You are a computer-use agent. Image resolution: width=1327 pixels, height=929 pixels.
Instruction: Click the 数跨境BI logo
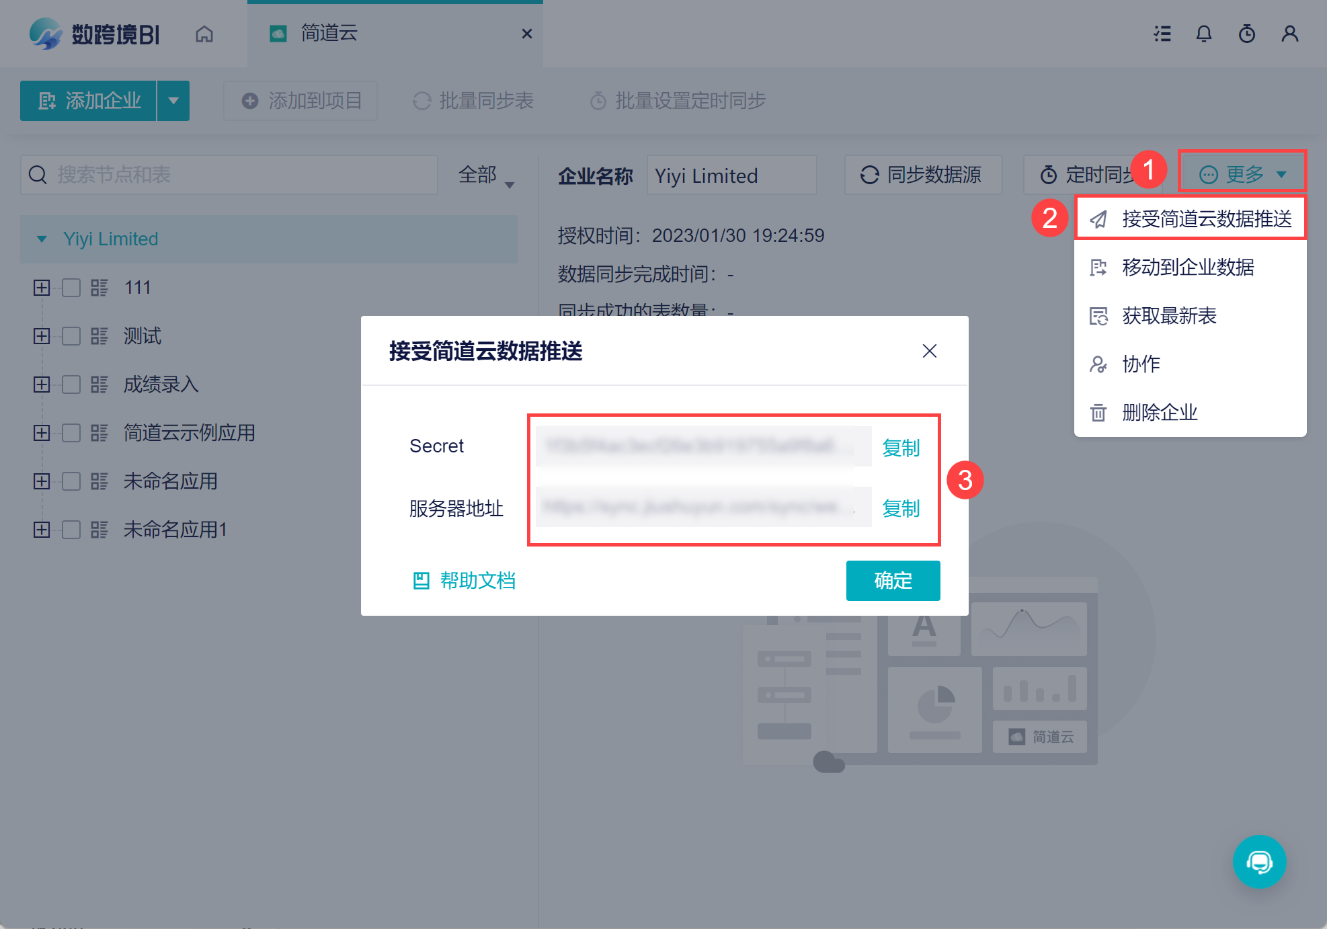tap(94, 34)
